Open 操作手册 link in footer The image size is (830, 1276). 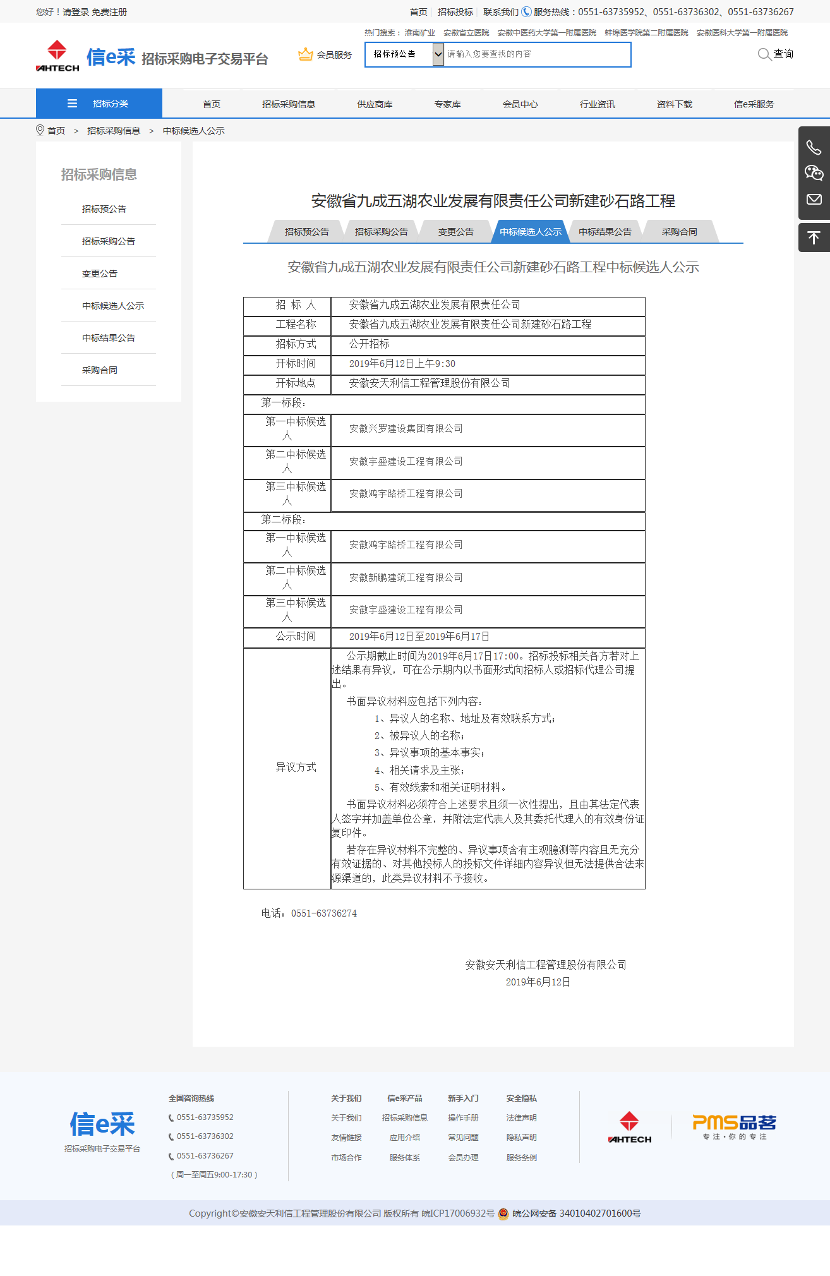tap(463, 1118)
